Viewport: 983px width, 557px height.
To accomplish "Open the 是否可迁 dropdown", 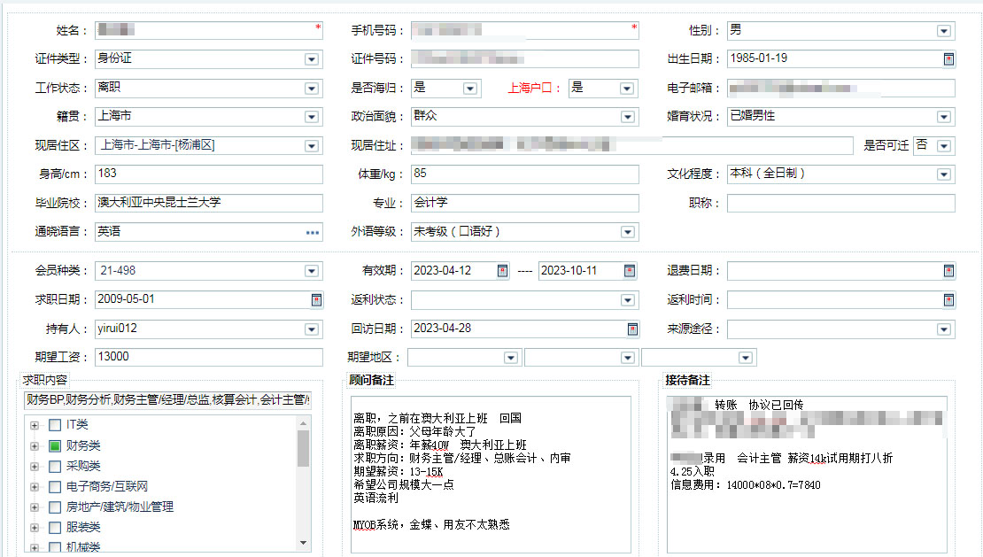I will pyautogui.click(x=943, y=146).
